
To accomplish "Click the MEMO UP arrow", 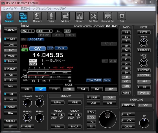I will pos(62,115).
